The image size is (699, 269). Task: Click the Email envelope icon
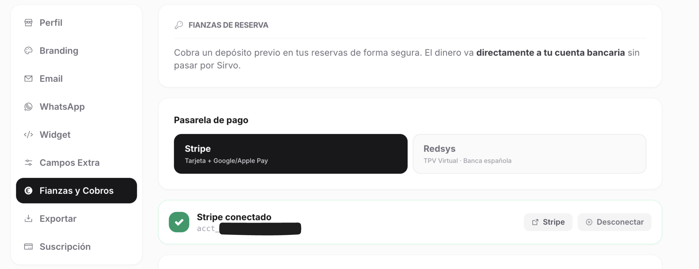pos(28,79)
